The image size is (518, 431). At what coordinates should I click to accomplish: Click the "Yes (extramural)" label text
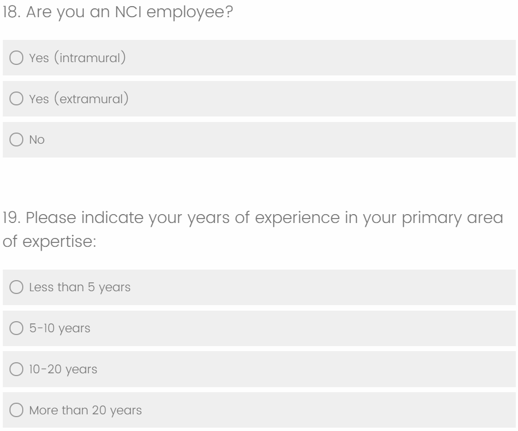79,99
